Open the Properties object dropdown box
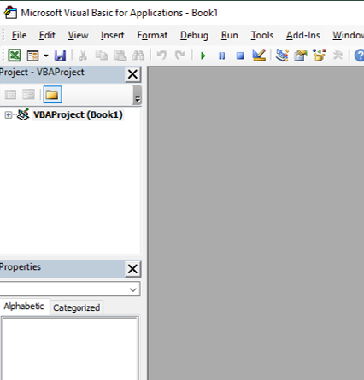Image resolution: width=364 pixels, height=380 pixels. click(x=70, y=289)
